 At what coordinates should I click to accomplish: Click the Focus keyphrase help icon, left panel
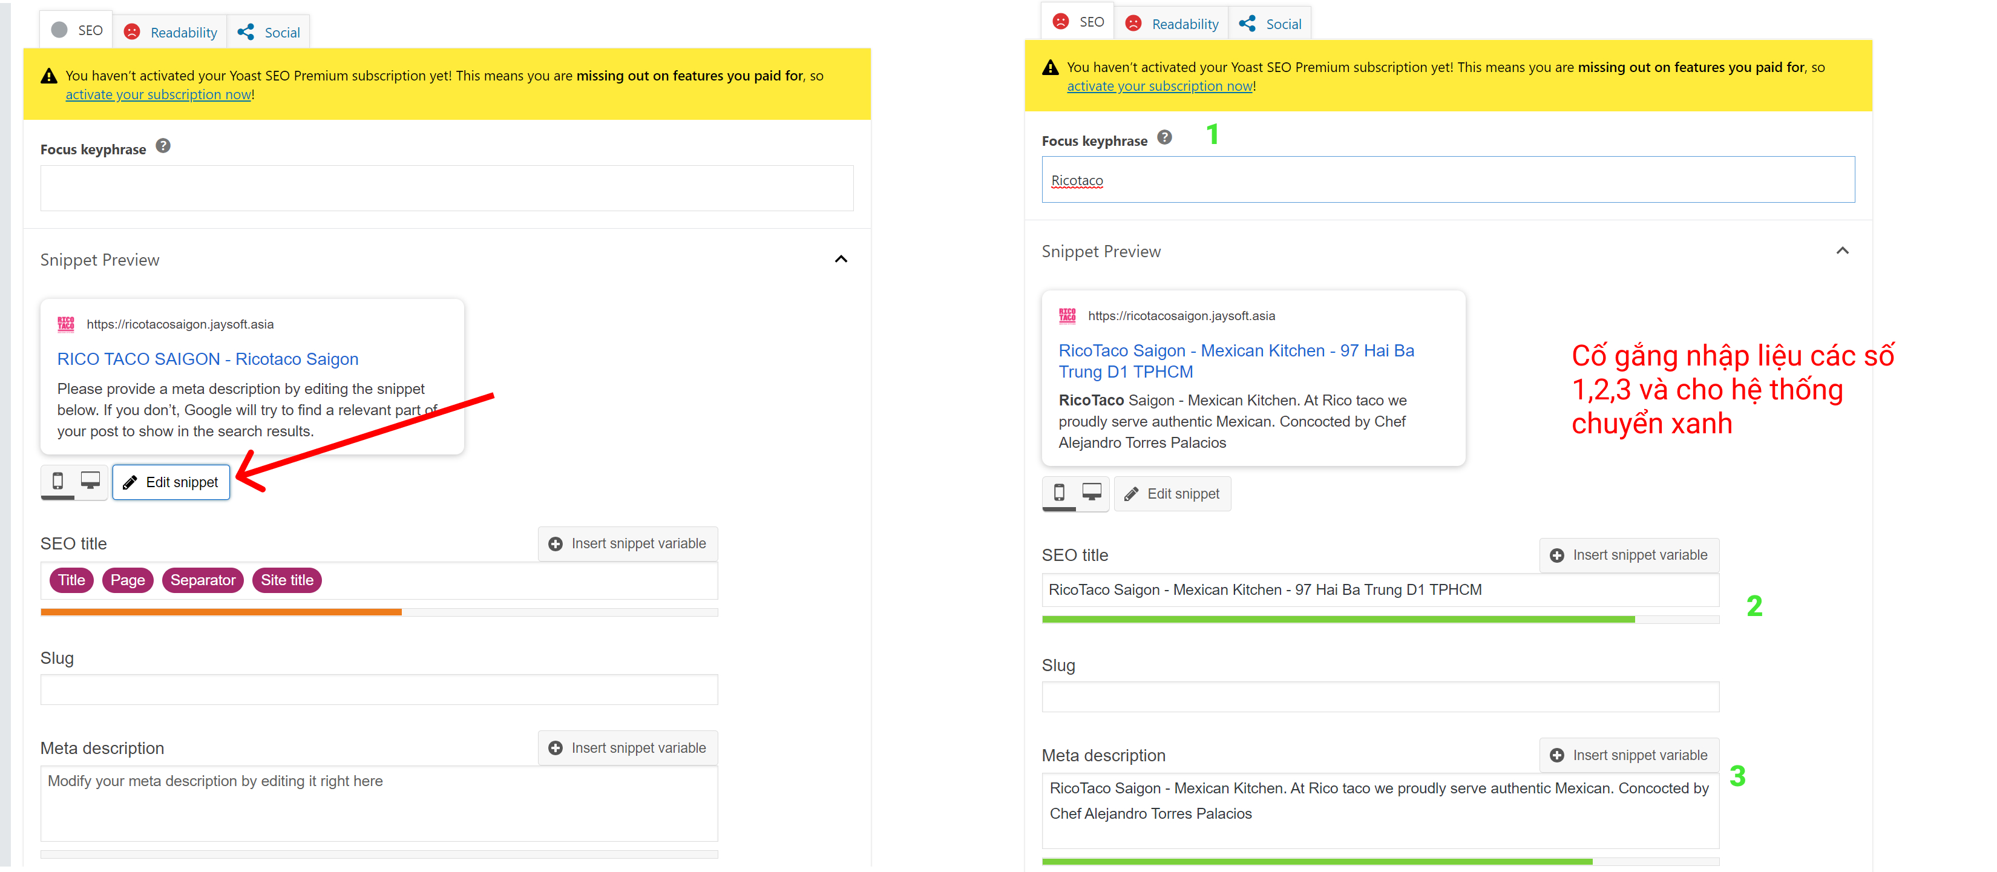[163, 146]
